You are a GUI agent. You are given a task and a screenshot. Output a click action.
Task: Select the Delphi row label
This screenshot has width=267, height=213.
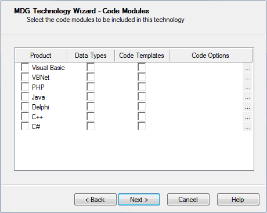(41, 107)
